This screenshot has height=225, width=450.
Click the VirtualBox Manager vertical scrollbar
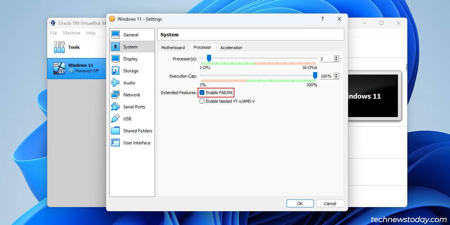coord(406,67)
